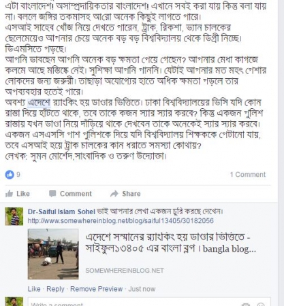The image size is (284, 306).
Task: Open the reaction count showing 9
Action: [x=18, y=175]
